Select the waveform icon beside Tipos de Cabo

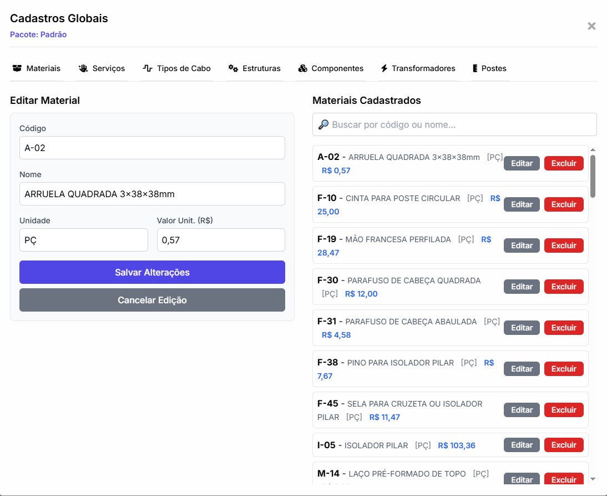(146, 68)
